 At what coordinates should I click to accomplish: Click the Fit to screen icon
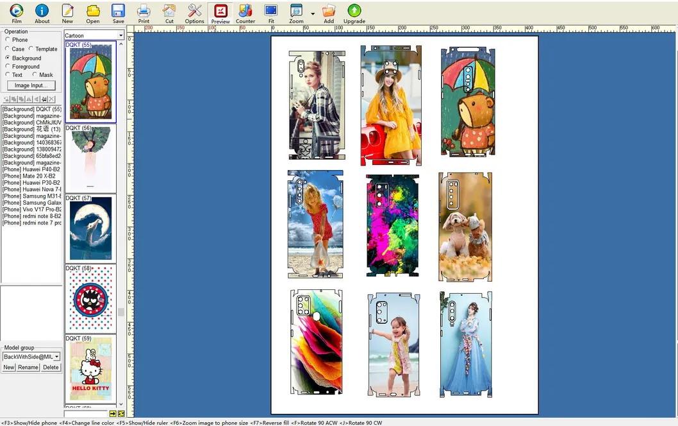tap(271, 12)
